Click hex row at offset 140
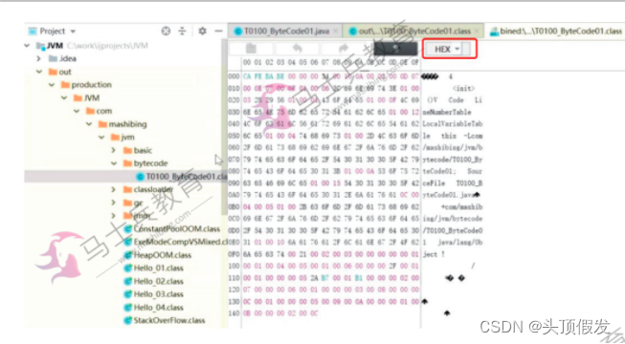625x344 pixels. click(x=280, y=313)
